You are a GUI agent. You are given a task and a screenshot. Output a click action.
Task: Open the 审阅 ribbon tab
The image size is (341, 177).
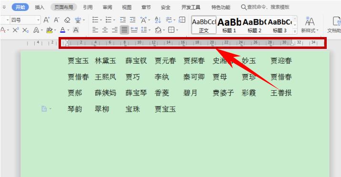pos(107,7)
